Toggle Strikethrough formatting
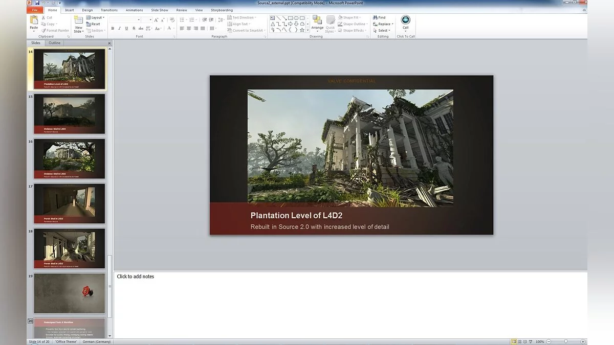The width and height of the screenshot is (614, 345). click(x=141, y=29)
